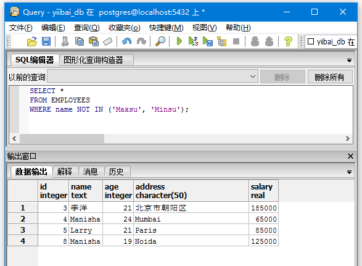Click the open file folder icon
The width and height of the screenshot is (362, 266).
(32, 41)
